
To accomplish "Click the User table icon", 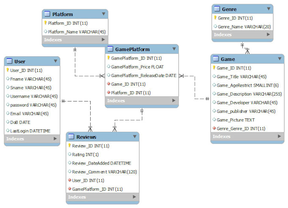I will click(x=9, y=61).
